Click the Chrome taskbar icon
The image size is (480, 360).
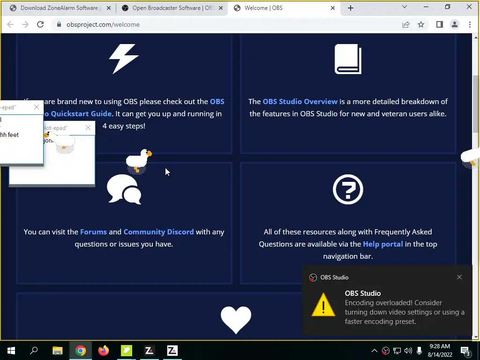pos(80,351)
